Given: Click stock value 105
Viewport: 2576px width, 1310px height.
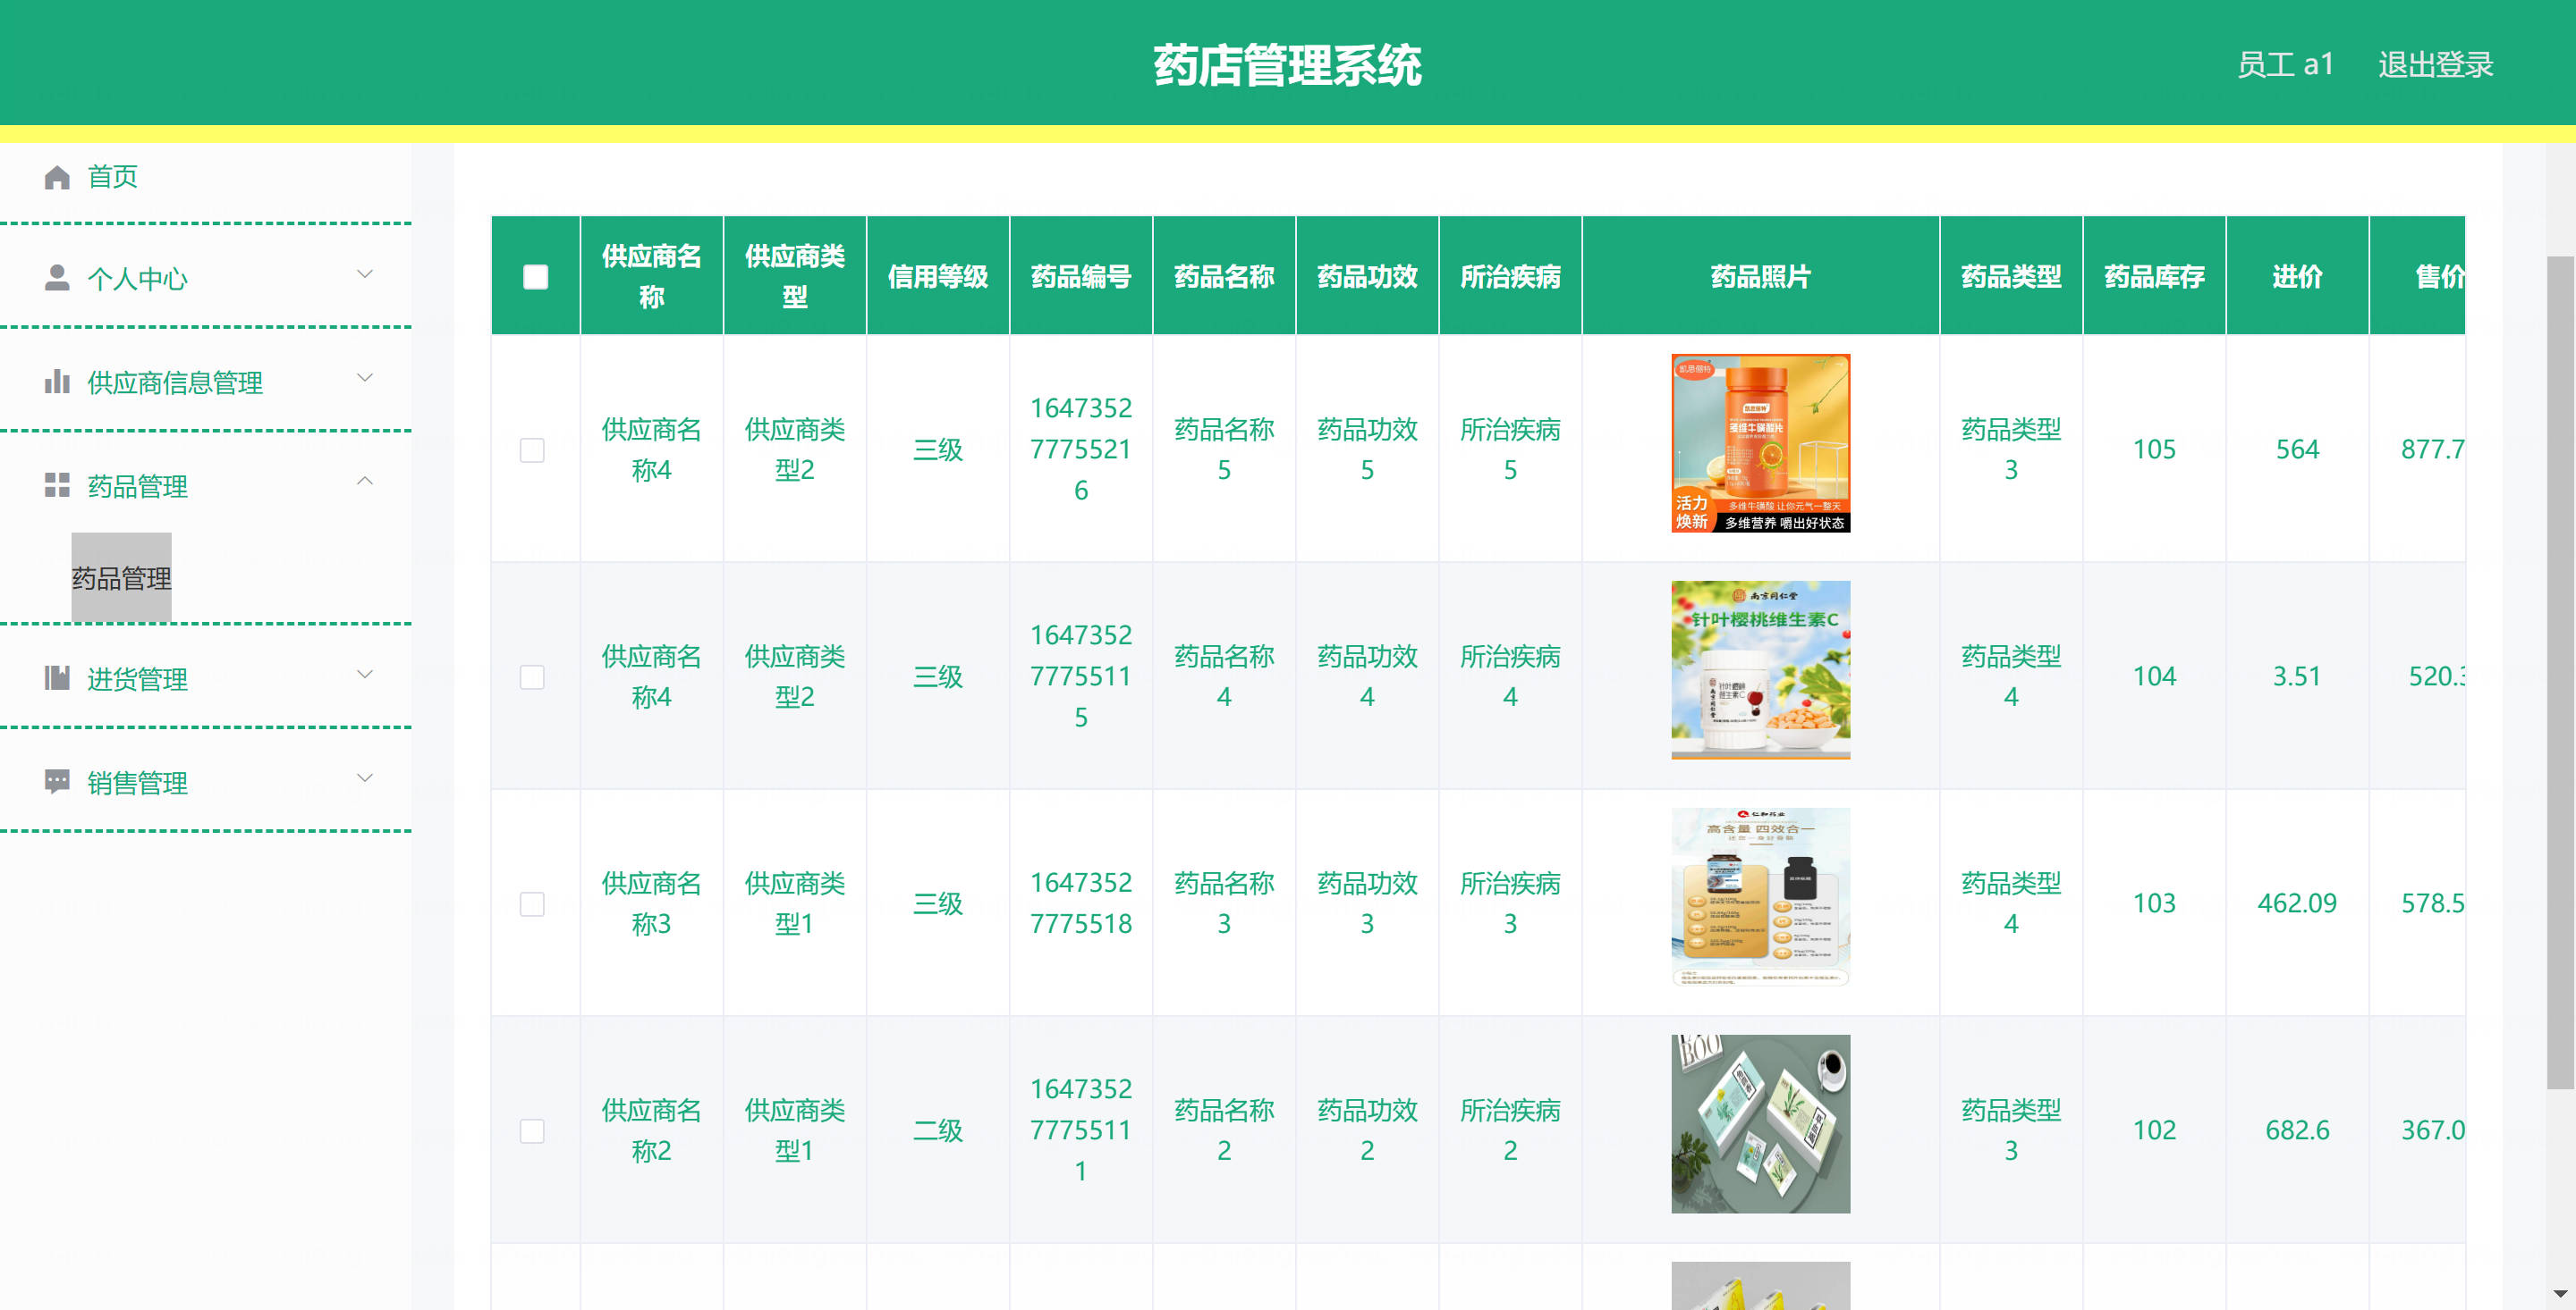Looking at the screenshot, I should (2154, 449).
